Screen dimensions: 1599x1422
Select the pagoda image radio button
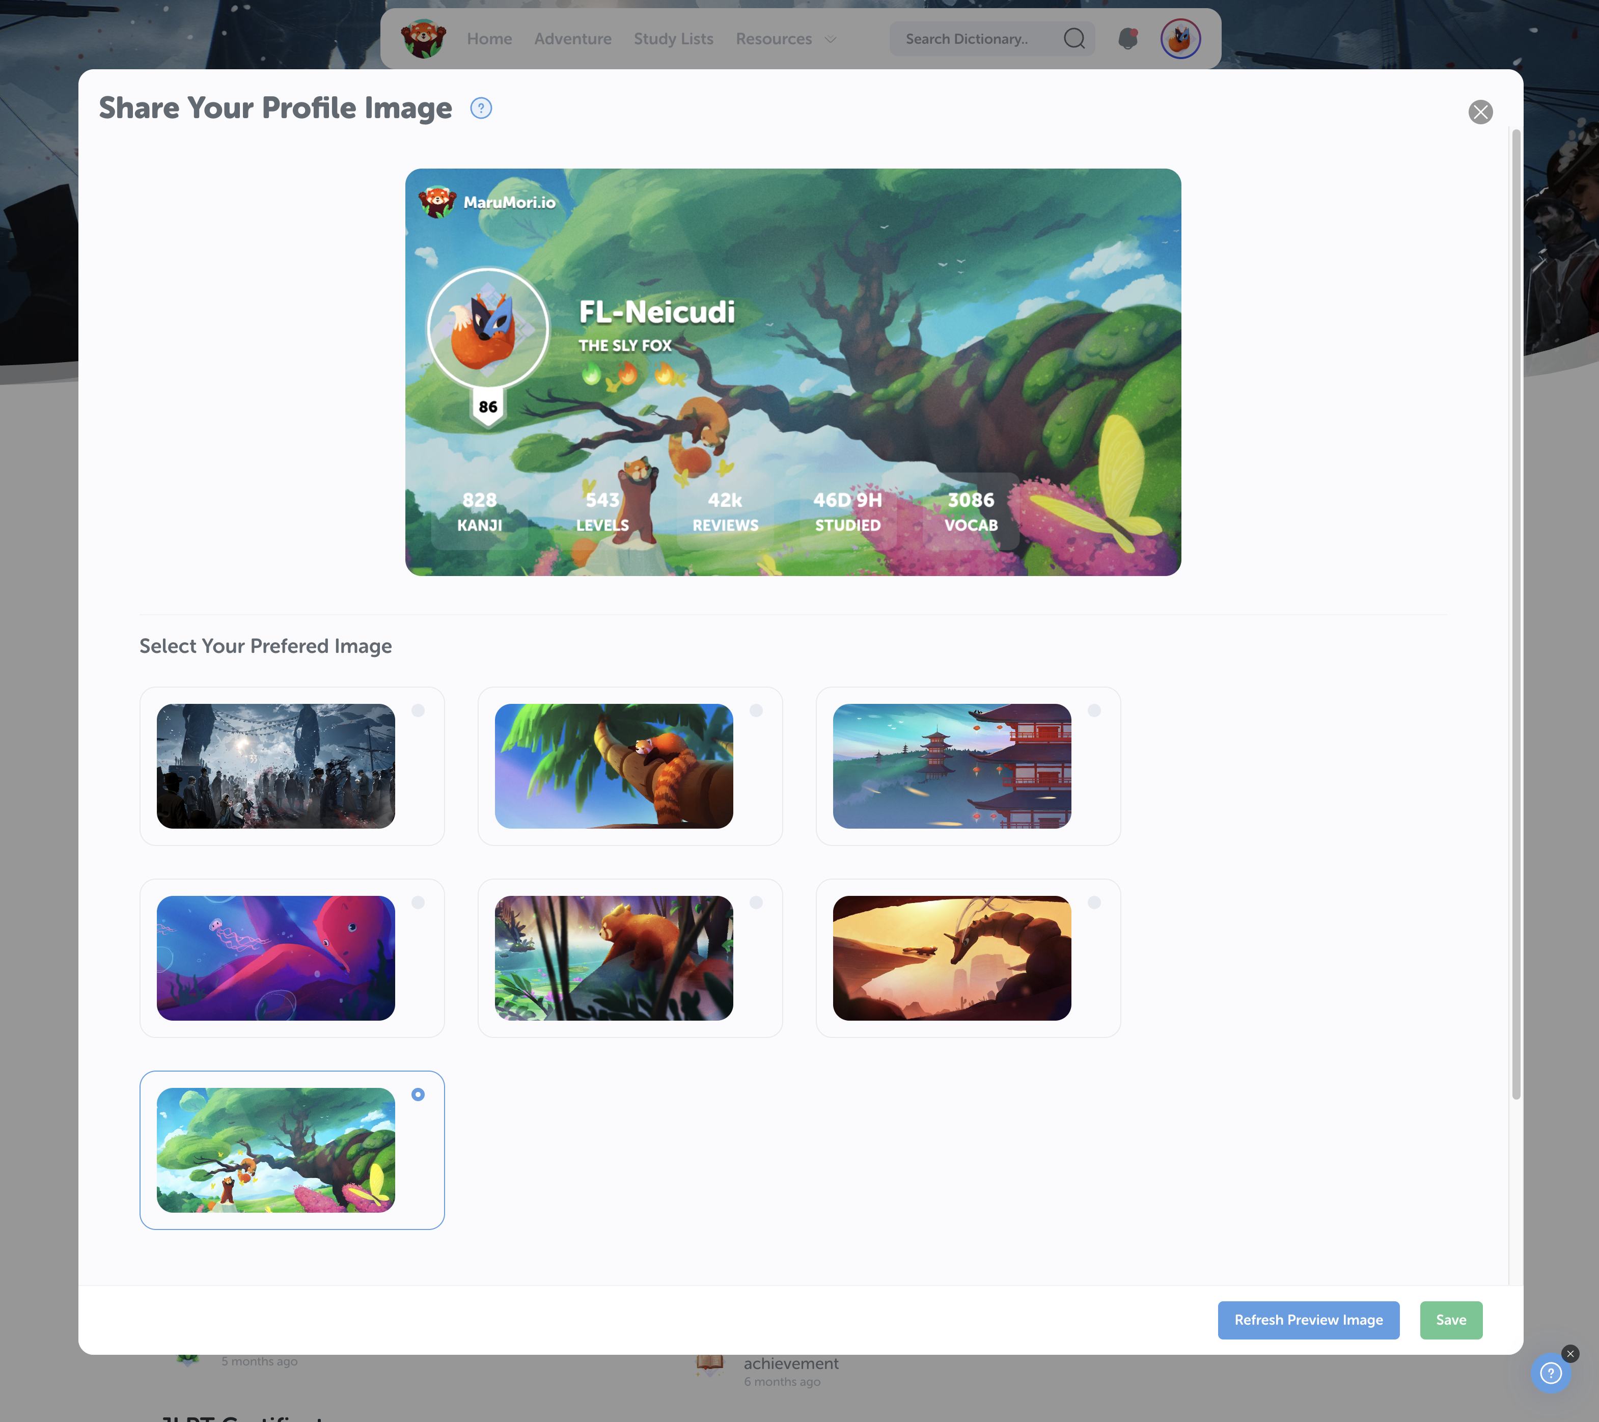point(1094,710)
